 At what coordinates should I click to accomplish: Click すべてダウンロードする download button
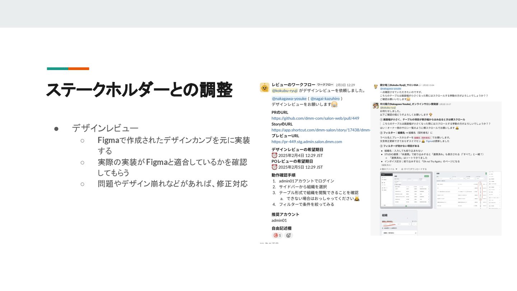pos(414,169)
